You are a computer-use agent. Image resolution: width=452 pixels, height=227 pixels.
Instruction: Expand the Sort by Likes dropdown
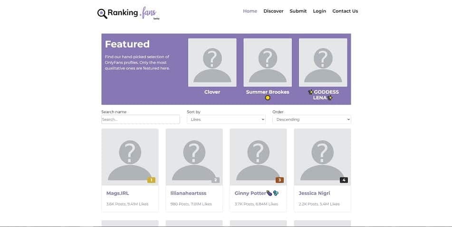226,119
